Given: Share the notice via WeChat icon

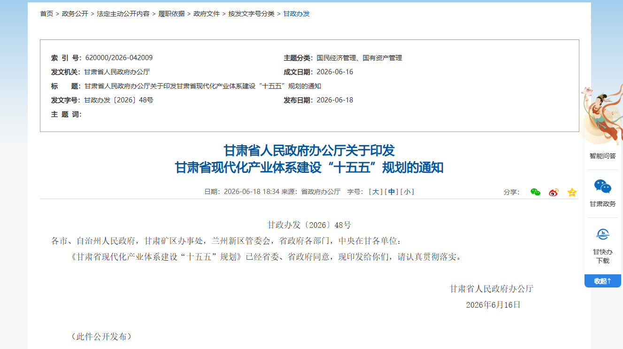Looking at the screenshot, I should pyautogui.click(x=535, y=192).
